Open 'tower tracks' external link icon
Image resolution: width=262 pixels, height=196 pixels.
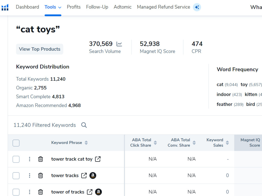point(84,175)
